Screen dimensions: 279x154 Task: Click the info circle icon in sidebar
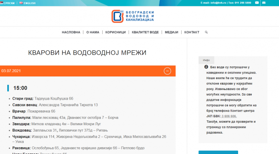tap(206, 67)
